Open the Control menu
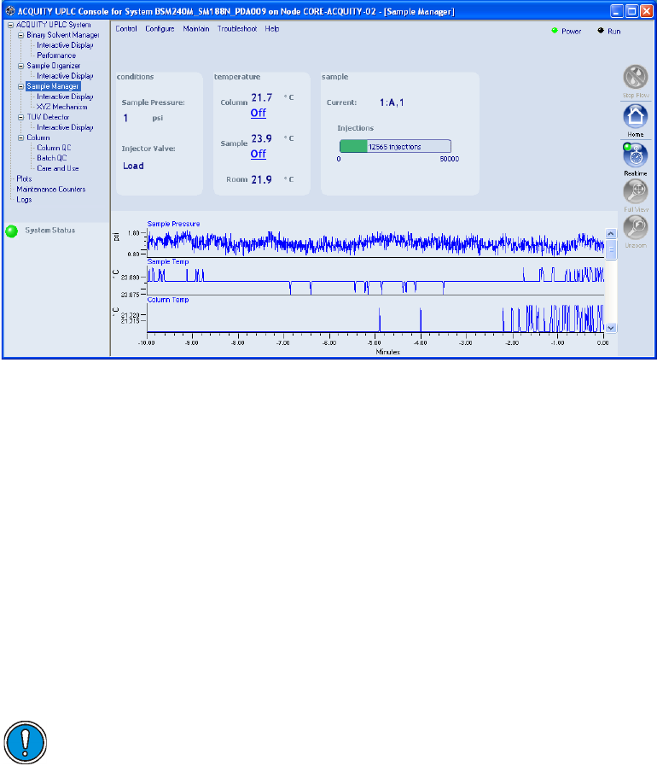 126,29
